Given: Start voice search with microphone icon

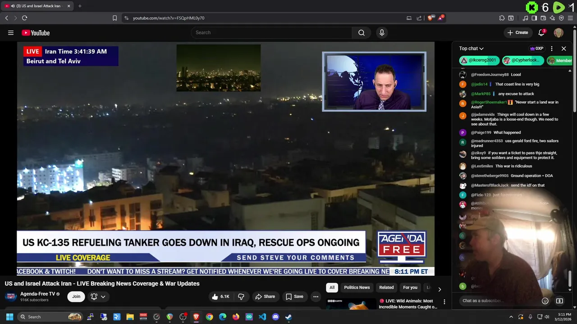Looking at the screenshot, I should (x=382, y=32).
